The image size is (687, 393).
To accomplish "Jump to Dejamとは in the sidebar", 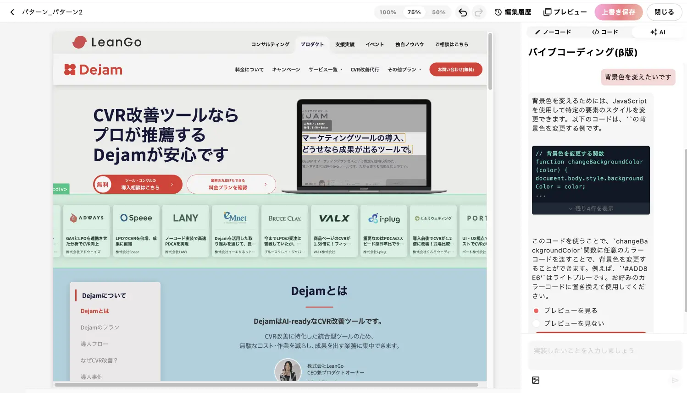I will click(95, 311).
